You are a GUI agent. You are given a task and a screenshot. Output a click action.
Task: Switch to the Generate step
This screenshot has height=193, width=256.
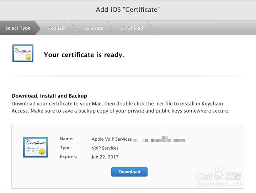(94, 28)
